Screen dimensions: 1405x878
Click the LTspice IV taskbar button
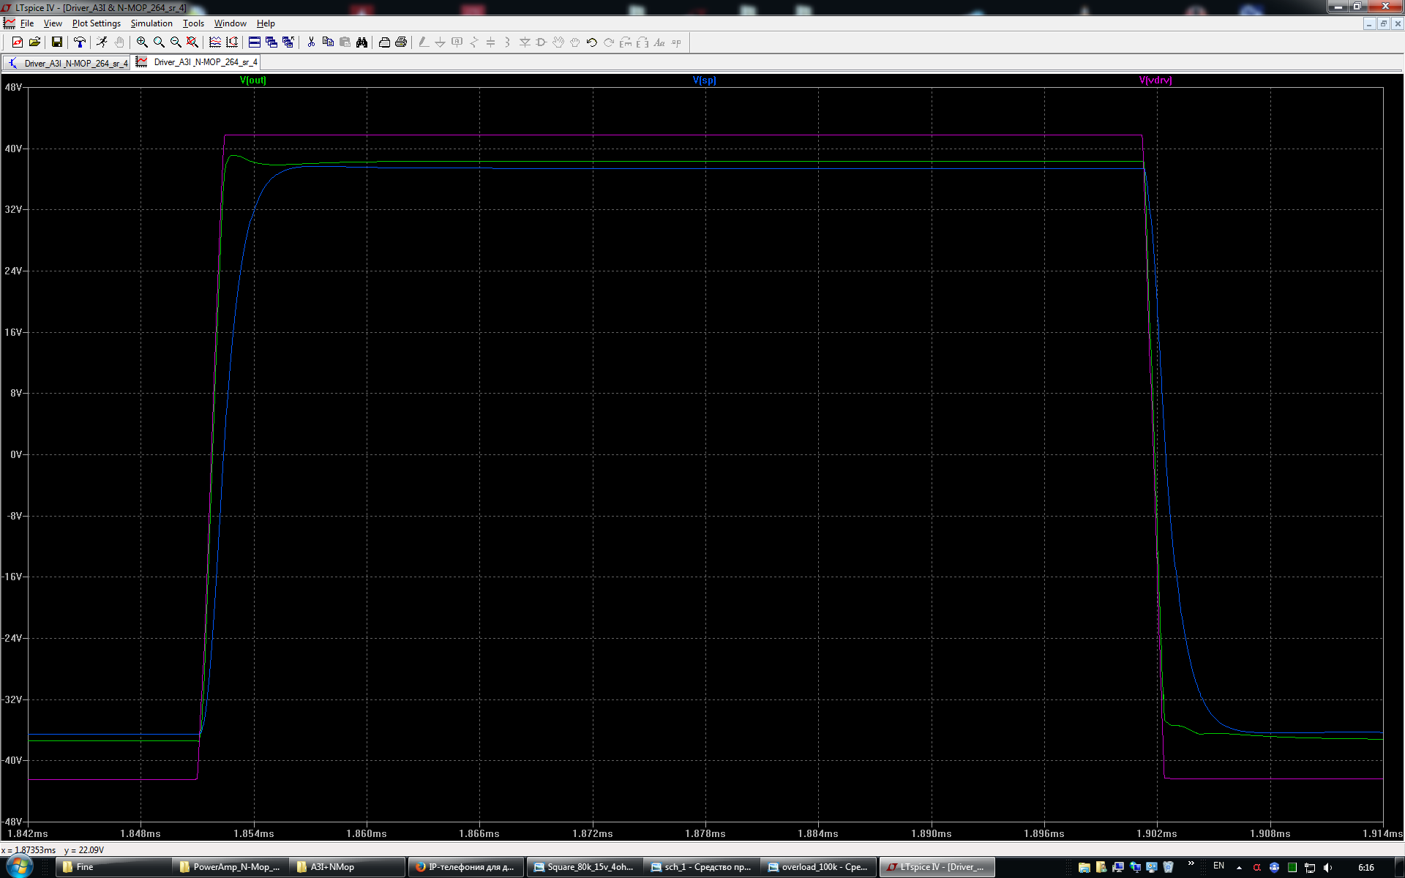coord(936,867)
